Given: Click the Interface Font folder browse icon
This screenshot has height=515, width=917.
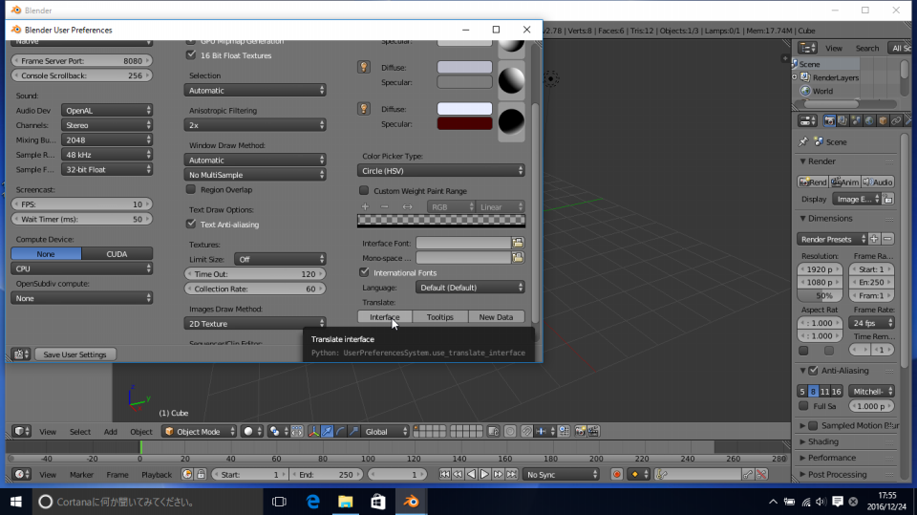Looking at the screenshot, I should [x=518, y=243].
